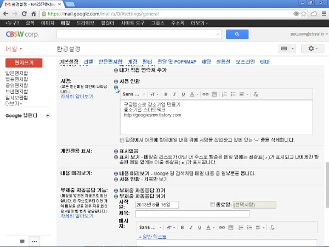This screenshot has width=329, height=247.
Task: Open the signature text color dropdown
Action: coord(194,94)
